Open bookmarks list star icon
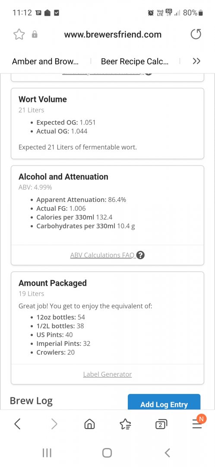 tap(125, 424)
